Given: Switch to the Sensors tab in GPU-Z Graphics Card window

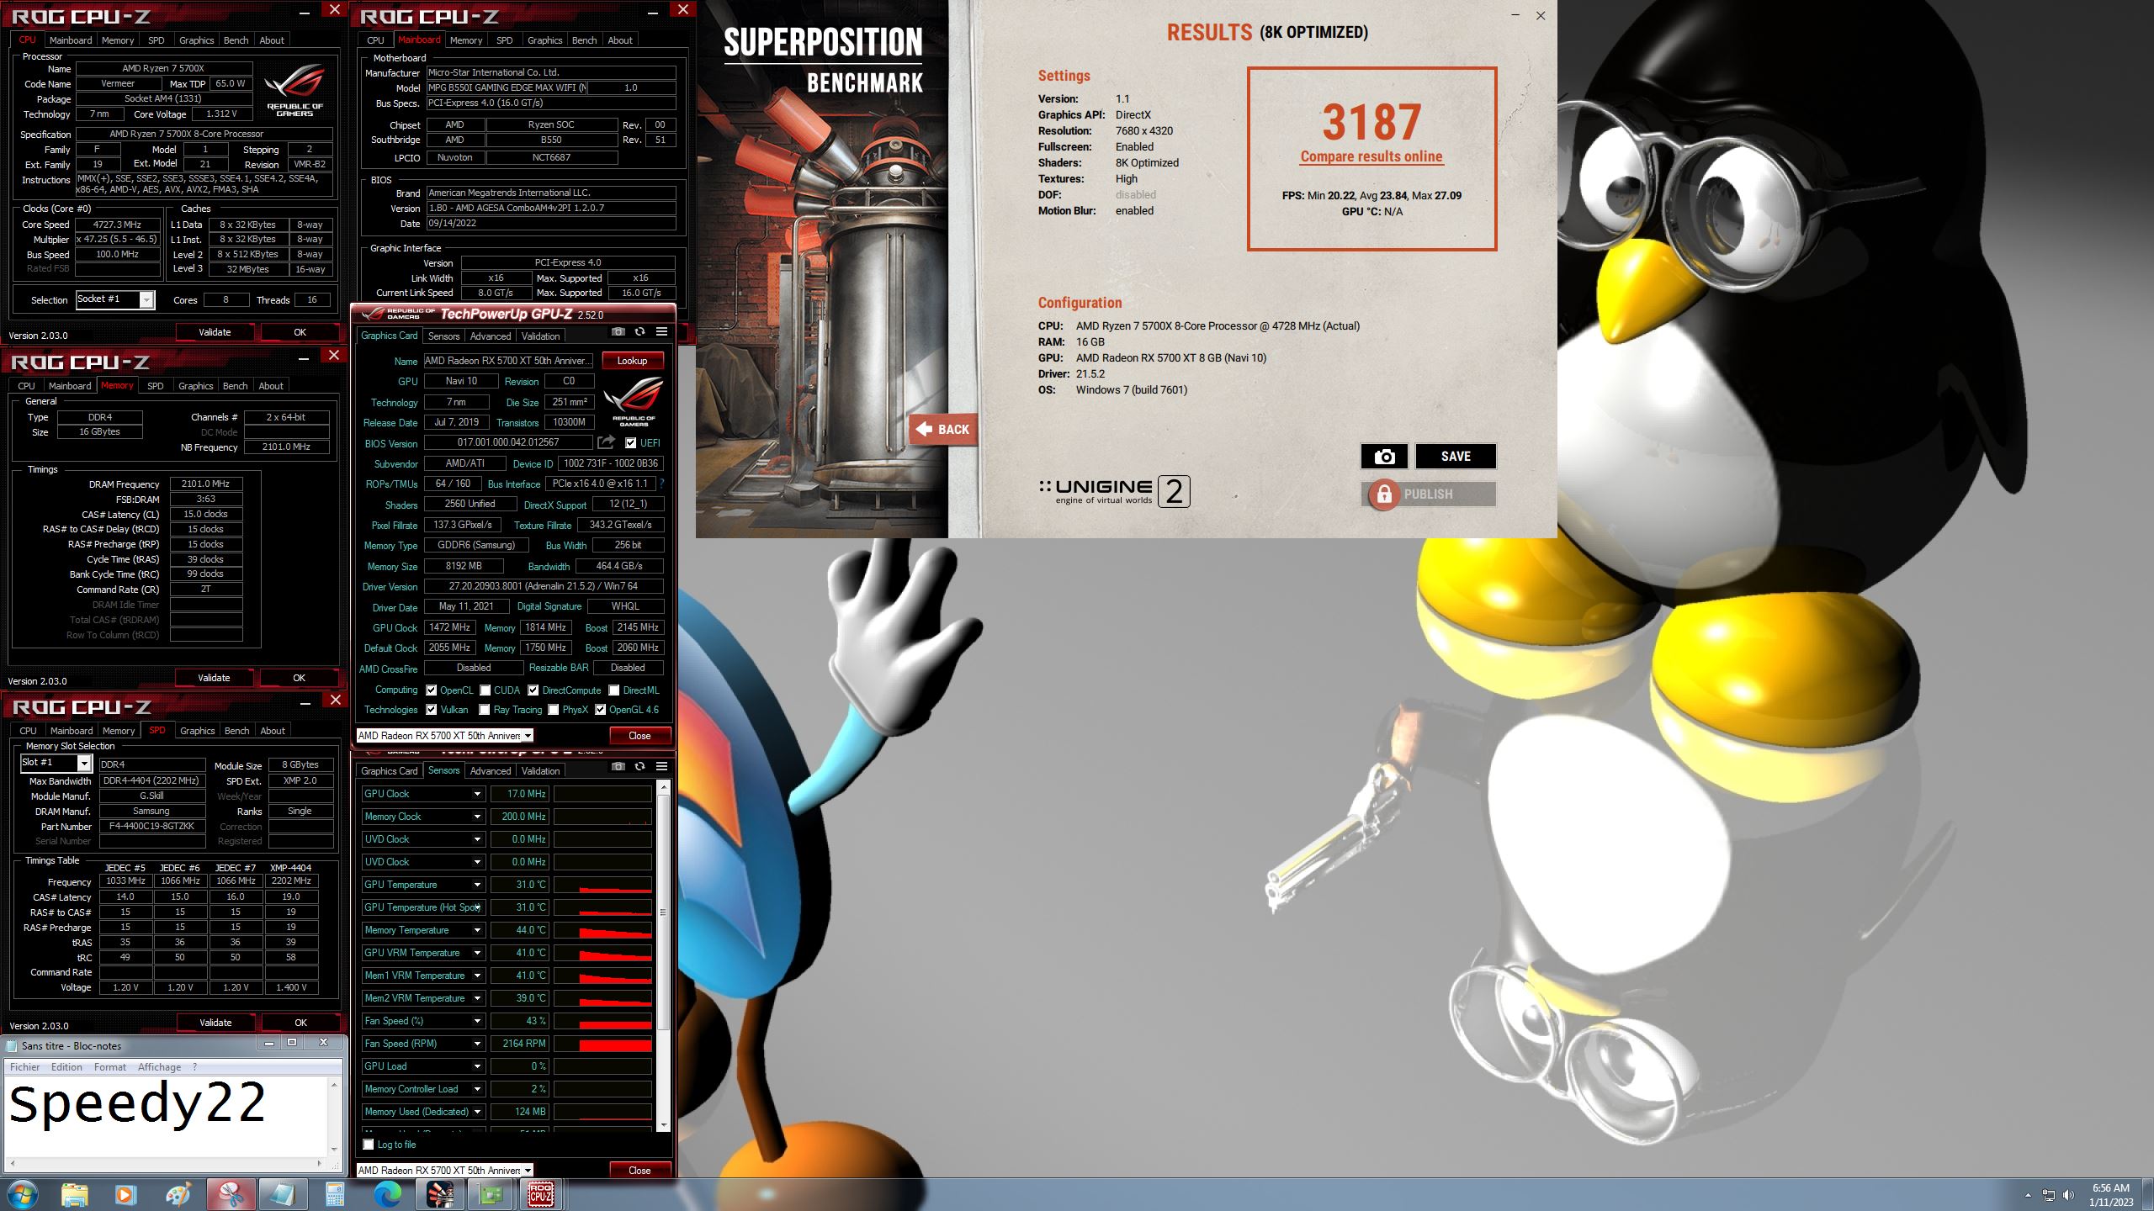Looking at the screenshot, I should point(443,336).
